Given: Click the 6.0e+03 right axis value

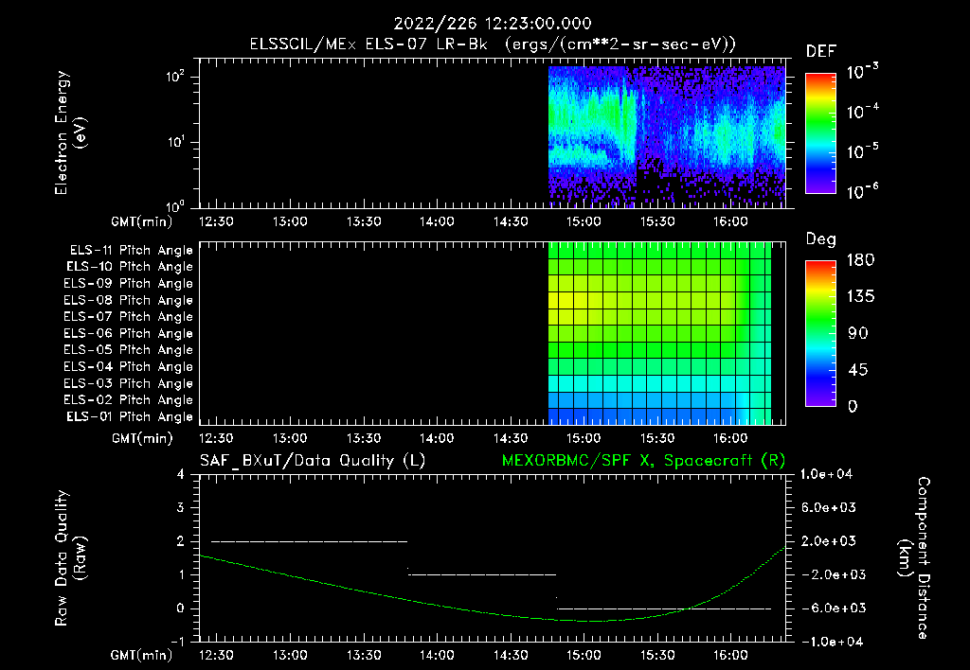Looking at the screenshot, I should (829, 507).
